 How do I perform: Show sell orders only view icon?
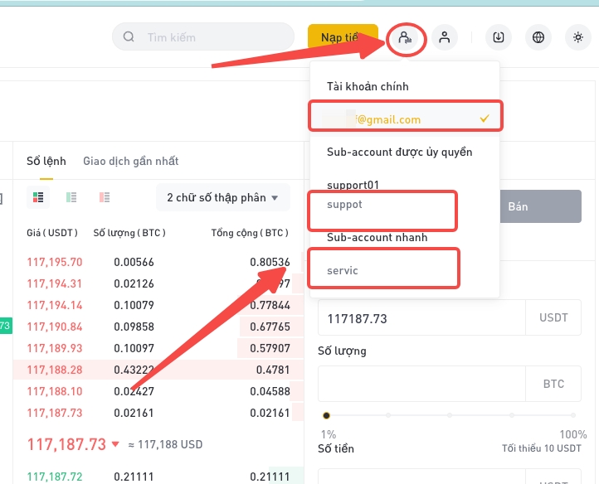105,197
